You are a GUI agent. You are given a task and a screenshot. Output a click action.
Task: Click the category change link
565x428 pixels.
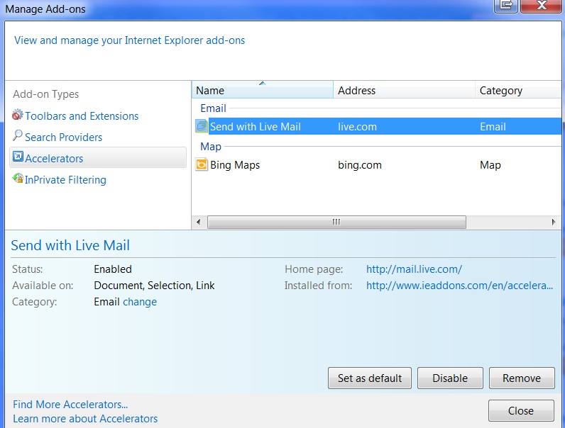tap(140, 301)
